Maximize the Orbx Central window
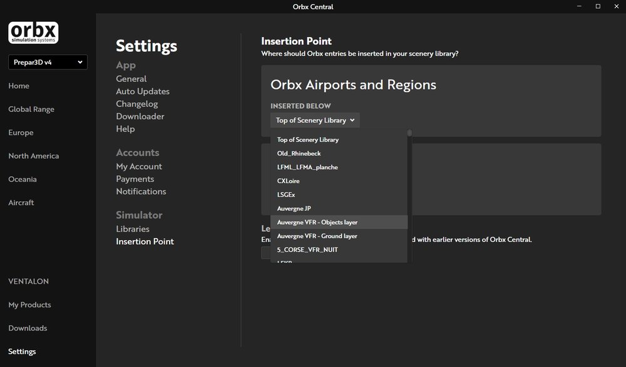 pyautogui.click(x=598, y=6)
